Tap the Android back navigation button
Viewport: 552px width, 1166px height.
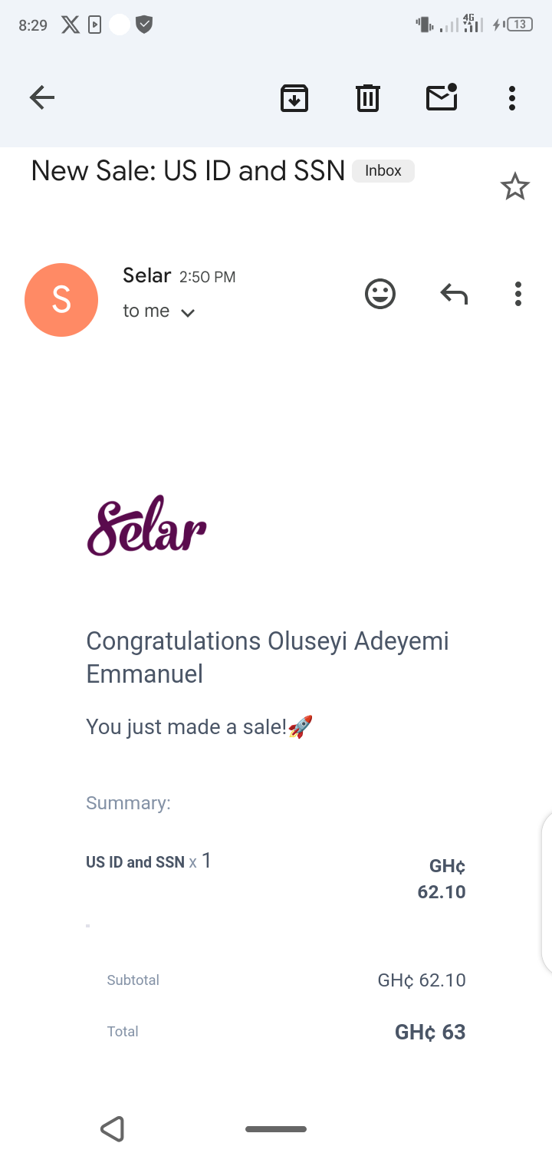tap(112, 1128)
